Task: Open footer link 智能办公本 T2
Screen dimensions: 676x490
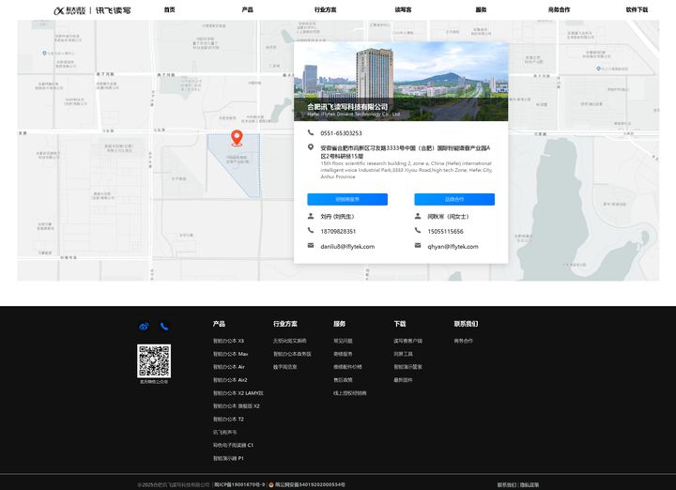Action: [228, 419]
